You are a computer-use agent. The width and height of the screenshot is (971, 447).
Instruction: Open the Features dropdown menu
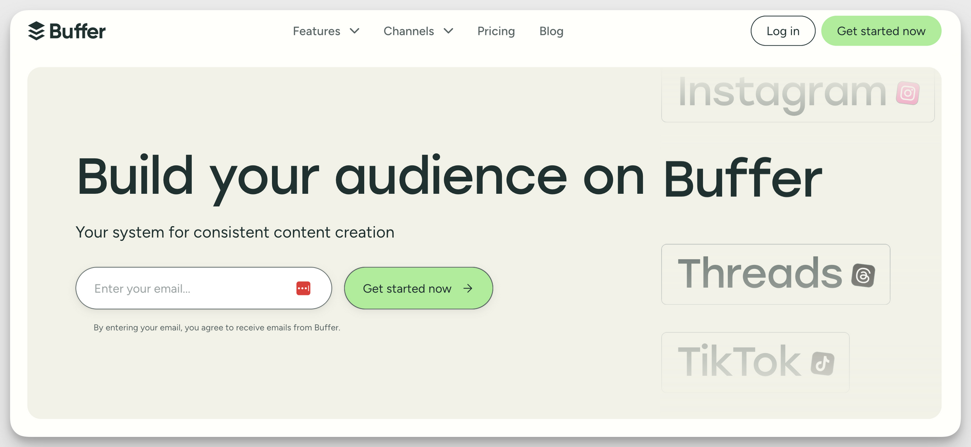(x=326, y=31)
